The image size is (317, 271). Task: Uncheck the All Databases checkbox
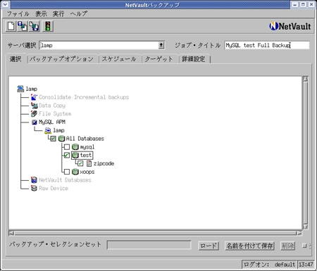[x=53, y=139]
